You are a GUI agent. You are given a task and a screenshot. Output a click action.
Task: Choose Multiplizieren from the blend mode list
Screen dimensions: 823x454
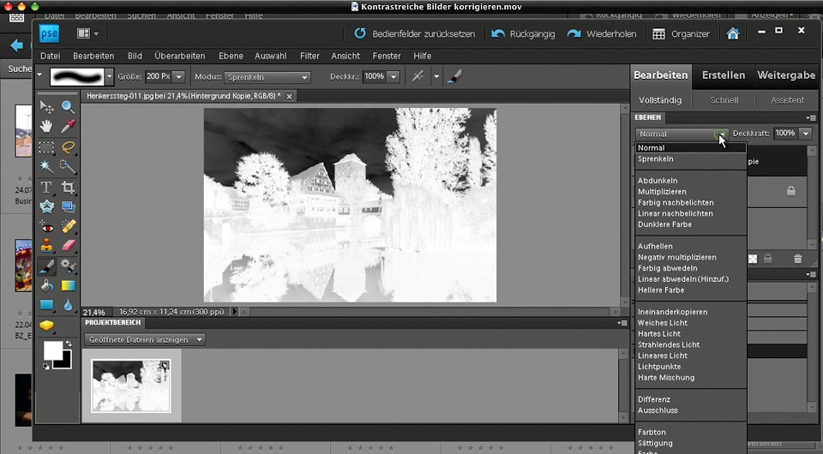click(662, 192)
